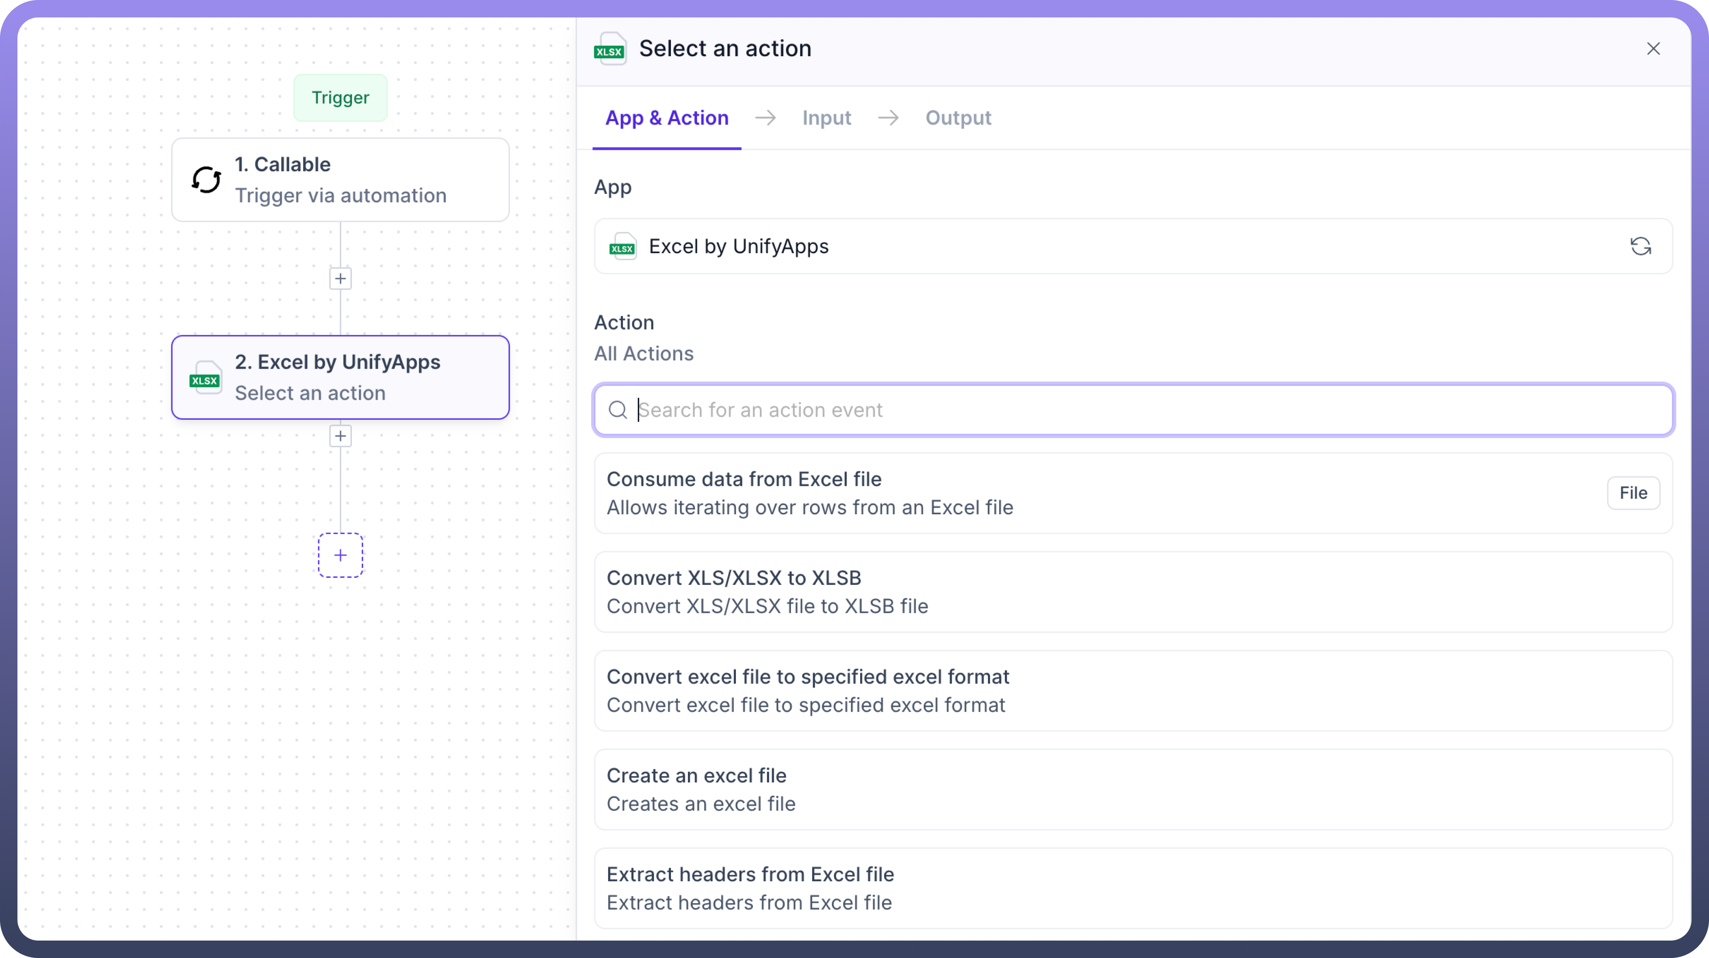This screenshot has width=1709, height=958.
Task: Click the plus icon directly below step 2
Action: click(x=340, y=436)
